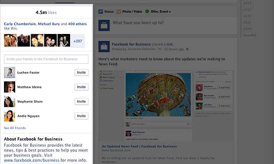This screenshot has height=164, width=274.
Task: Click briefcase avatar on Facebook for Business post
Action: pyautogui.click(x=104, y=46)
